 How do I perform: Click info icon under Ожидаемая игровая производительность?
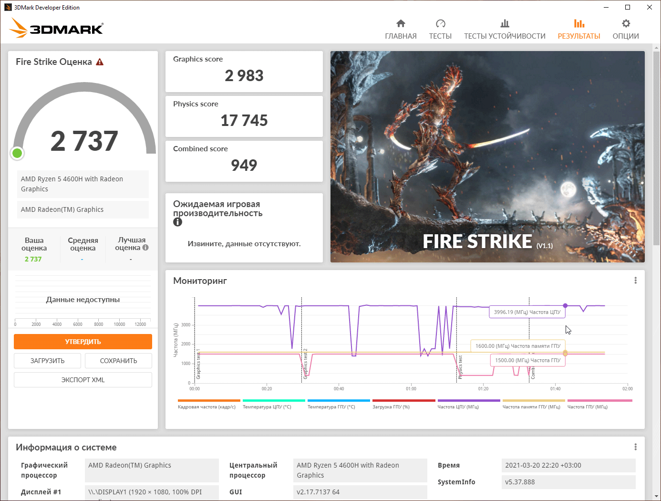pyautogui.click(x=177, y=222)
